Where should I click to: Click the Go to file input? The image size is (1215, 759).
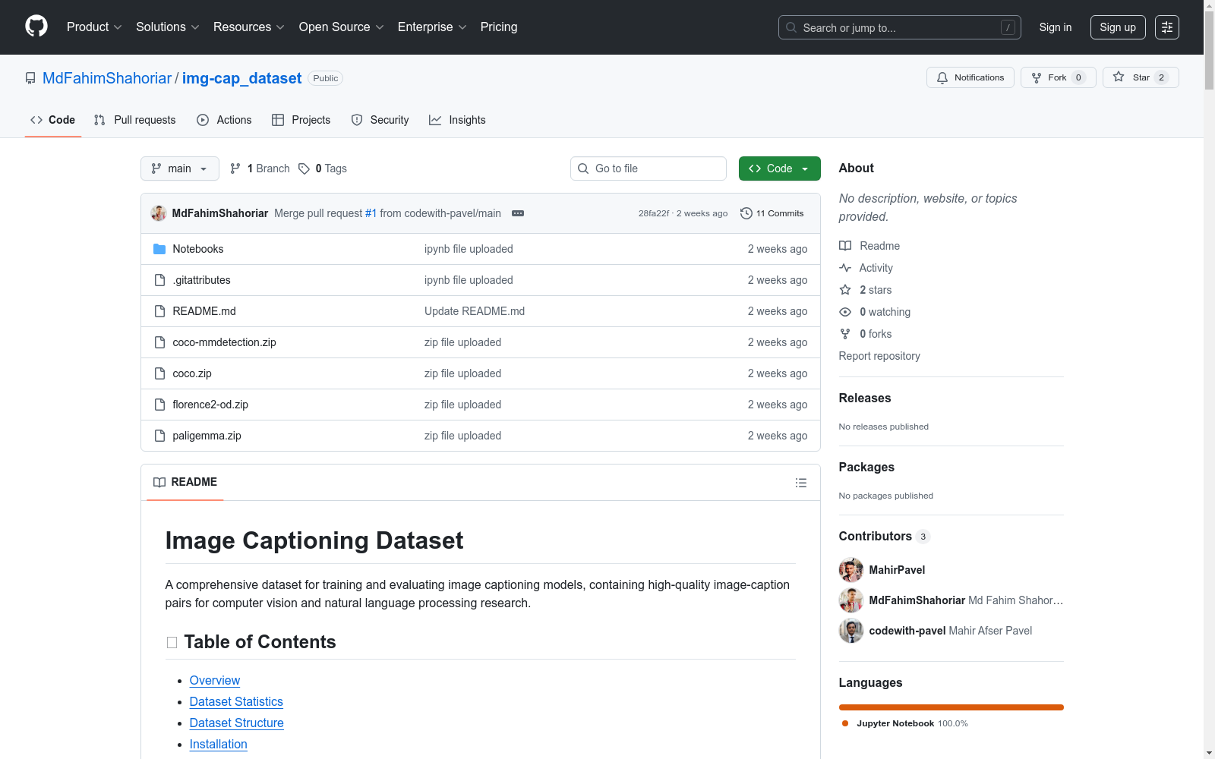[649, 168]
